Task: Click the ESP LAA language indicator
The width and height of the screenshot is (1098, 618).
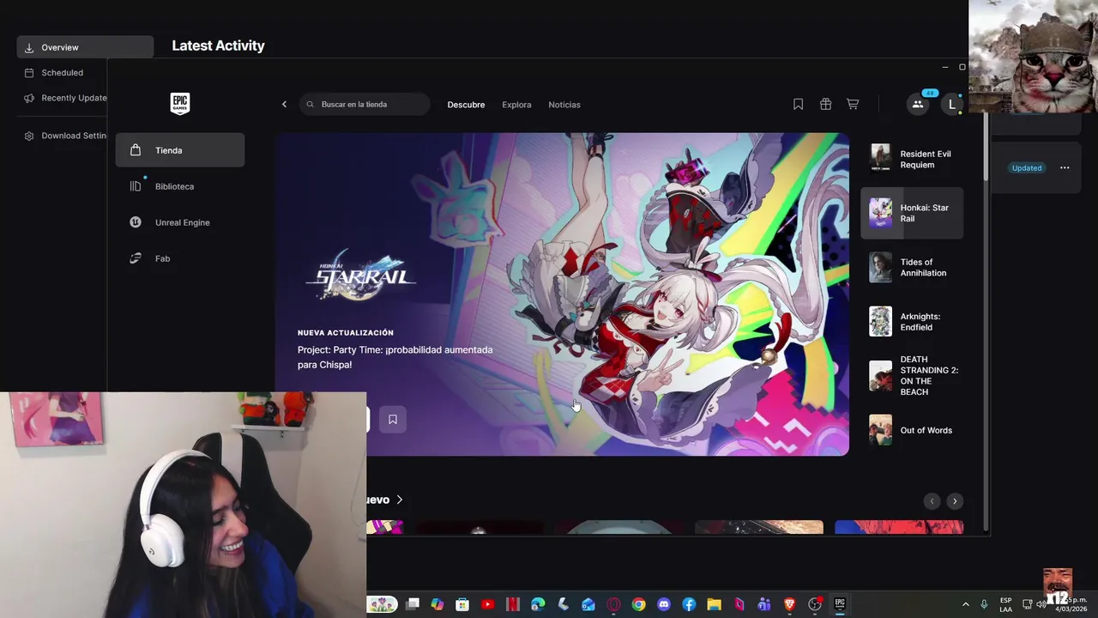Action: 1006,604
